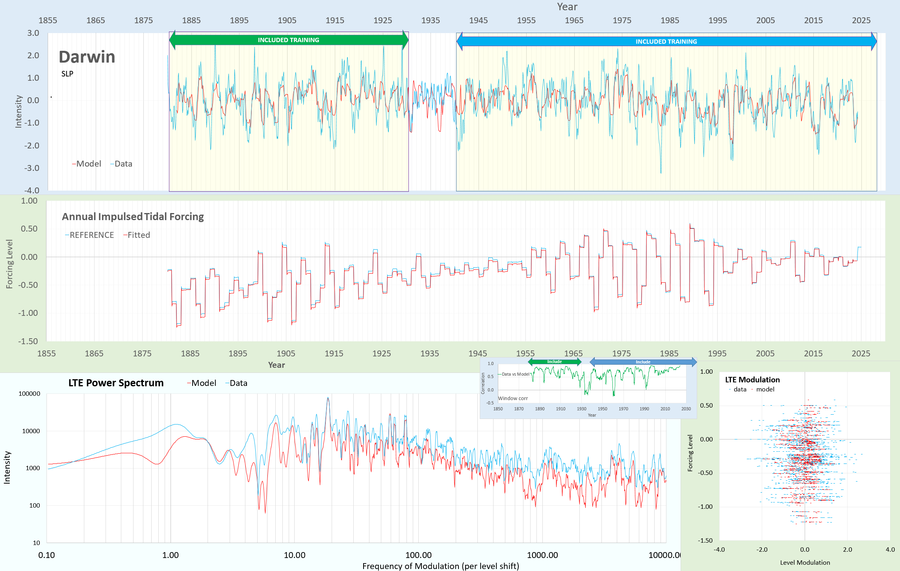Select the Forcing Level axis title of tidal chart

9,264
